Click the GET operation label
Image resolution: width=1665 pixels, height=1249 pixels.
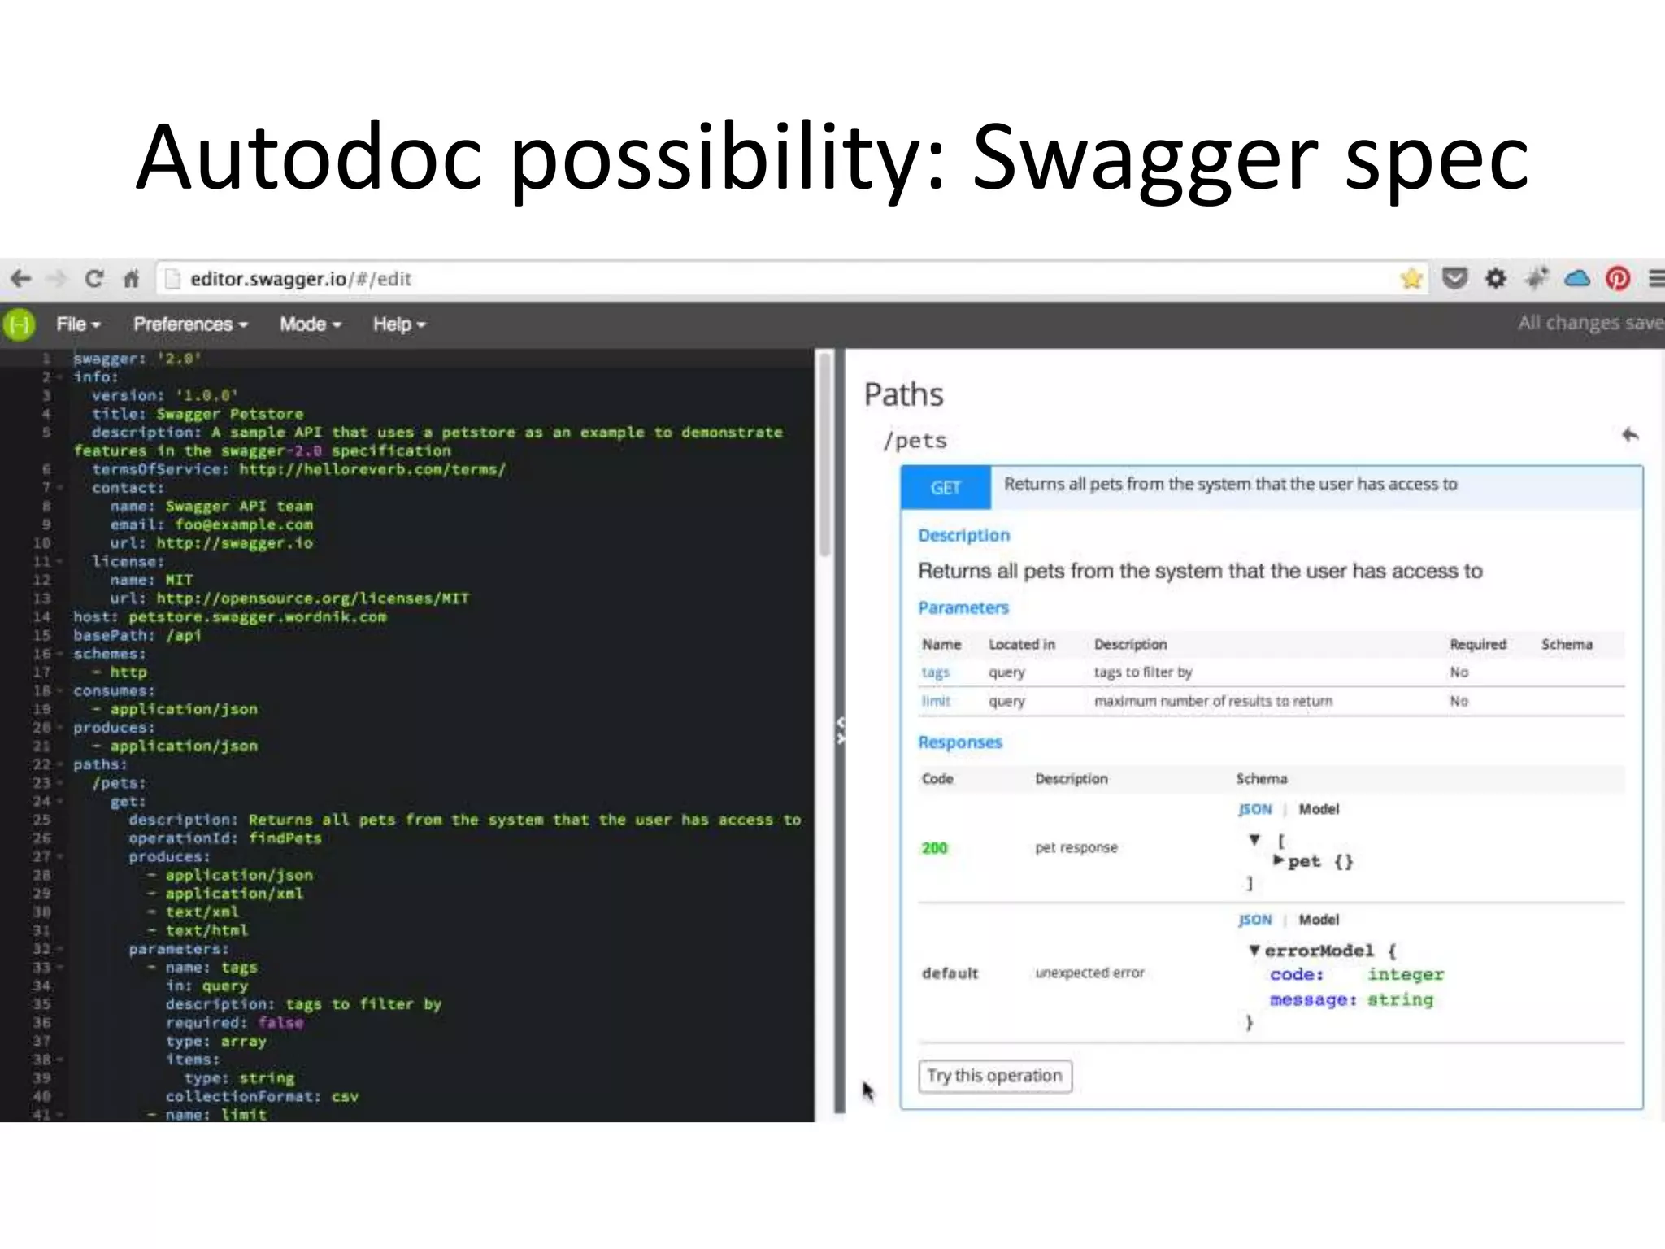[x=946, y=488]
